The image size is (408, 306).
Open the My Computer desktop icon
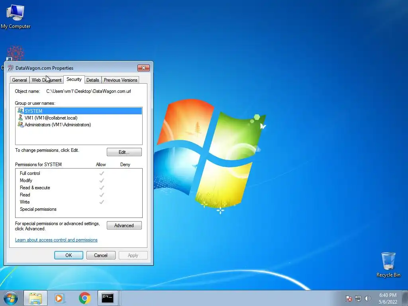tap(16, 16)
